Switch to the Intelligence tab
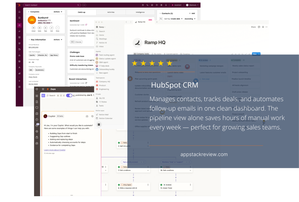The height and width of the screenshot is (202, 299). (x=140, y=12)
